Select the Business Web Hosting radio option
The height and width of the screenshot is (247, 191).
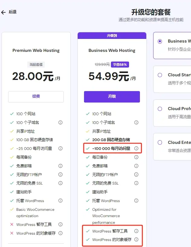pyautogui.click(x=160, y=41)
